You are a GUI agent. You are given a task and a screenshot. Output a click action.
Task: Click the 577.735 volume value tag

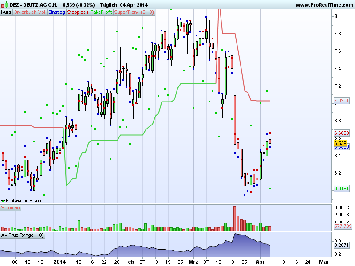point(343,226)
